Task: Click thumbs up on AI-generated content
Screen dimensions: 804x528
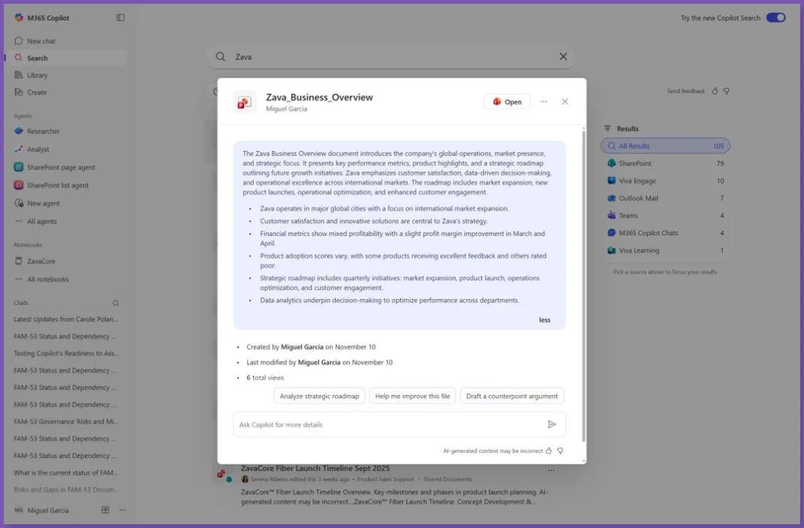Action: point(549,451)
